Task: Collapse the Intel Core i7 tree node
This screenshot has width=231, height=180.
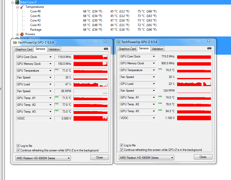Action: (13, 2)
